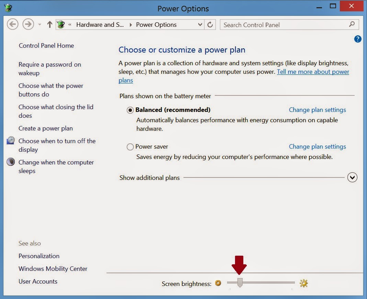Viewport: 367px width, 299px height.
Task: Click the Forward navigation arrow
Action: 28,24
